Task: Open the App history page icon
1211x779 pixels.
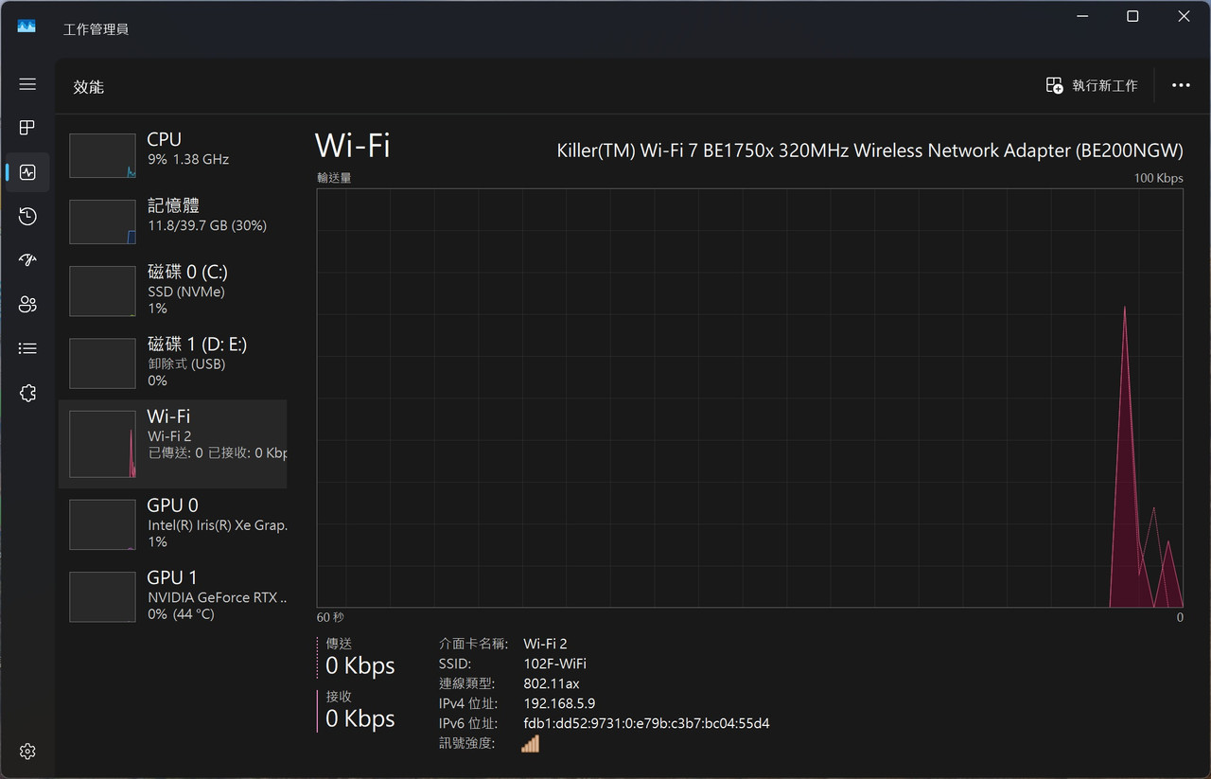Action: 27,217
